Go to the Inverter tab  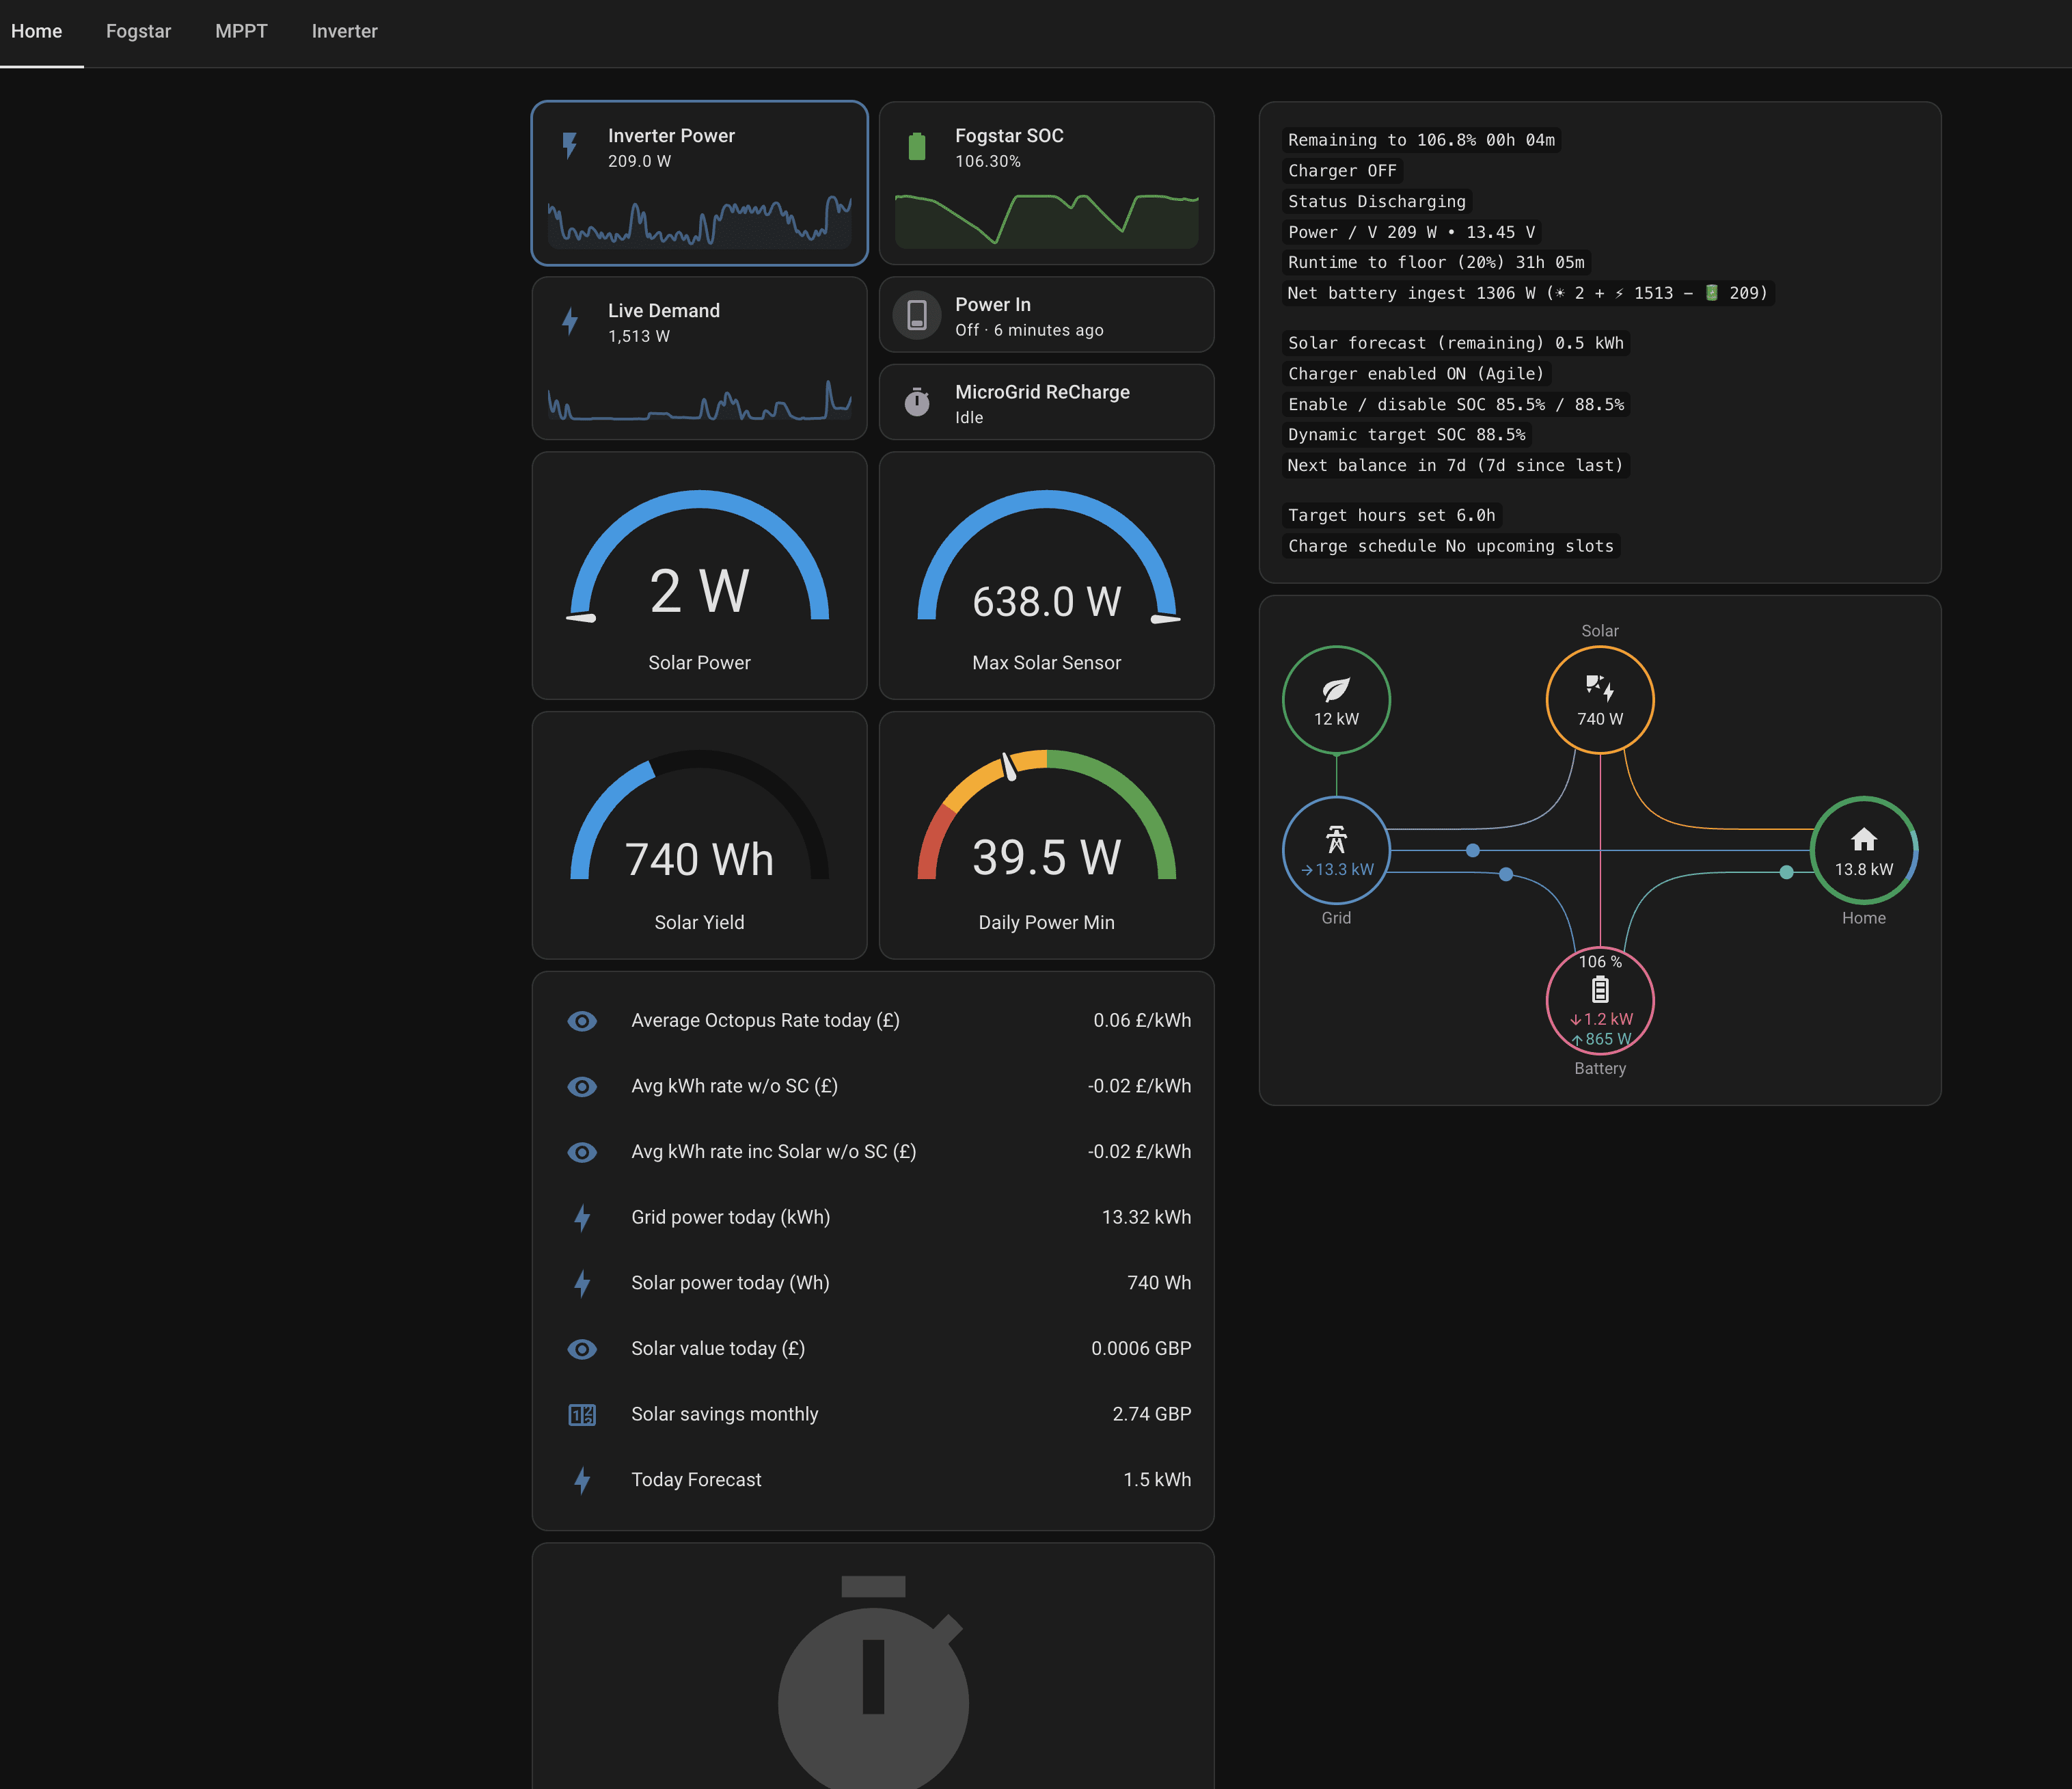click(x=344, y=31)
